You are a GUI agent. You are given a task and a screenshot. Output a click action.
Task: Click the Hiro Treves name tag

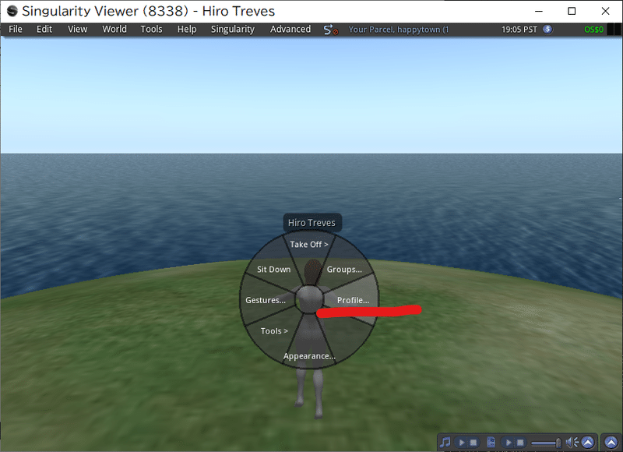pyautogui.click(x=312, y=223)
